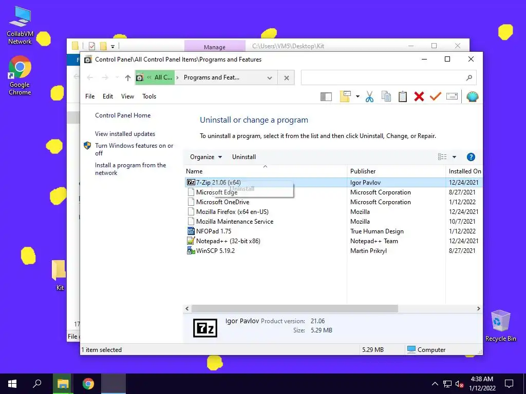Click the Copy toolbar icon
Screen dimensions: 526x394
pos(386,96)
